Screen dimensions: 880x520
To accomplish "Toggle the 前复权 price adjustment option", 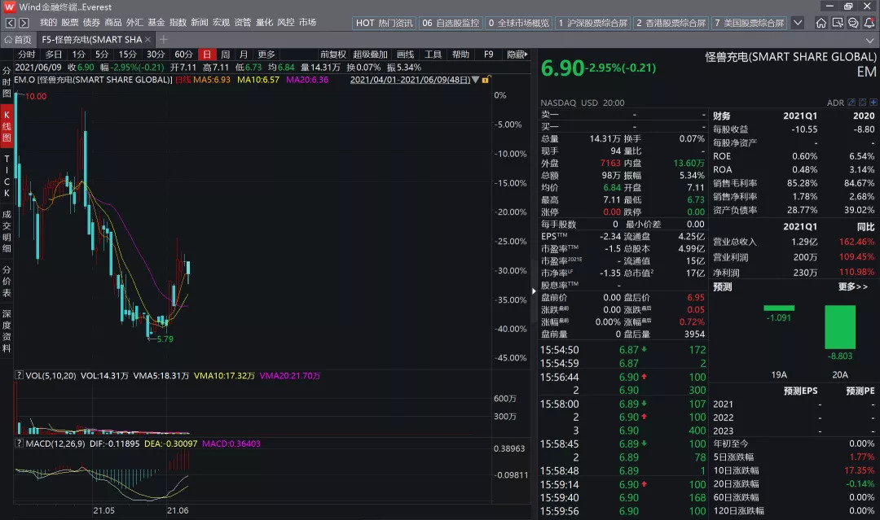I will pyautogui.click(x=333, y=55).
